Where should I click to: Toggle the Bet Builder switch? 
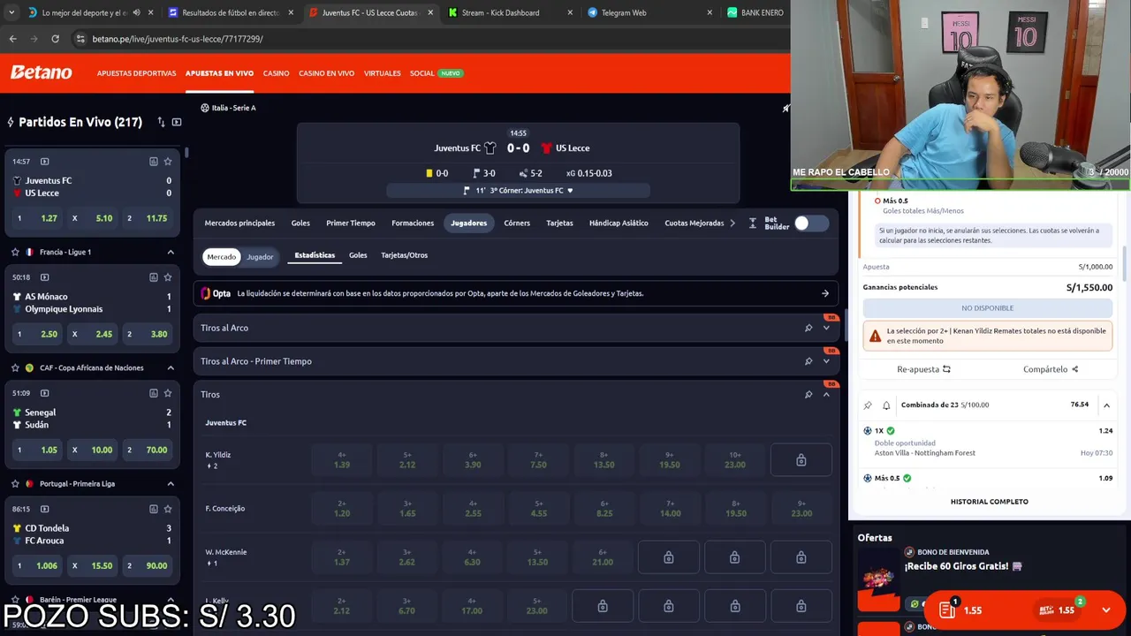tap(810, 223)
